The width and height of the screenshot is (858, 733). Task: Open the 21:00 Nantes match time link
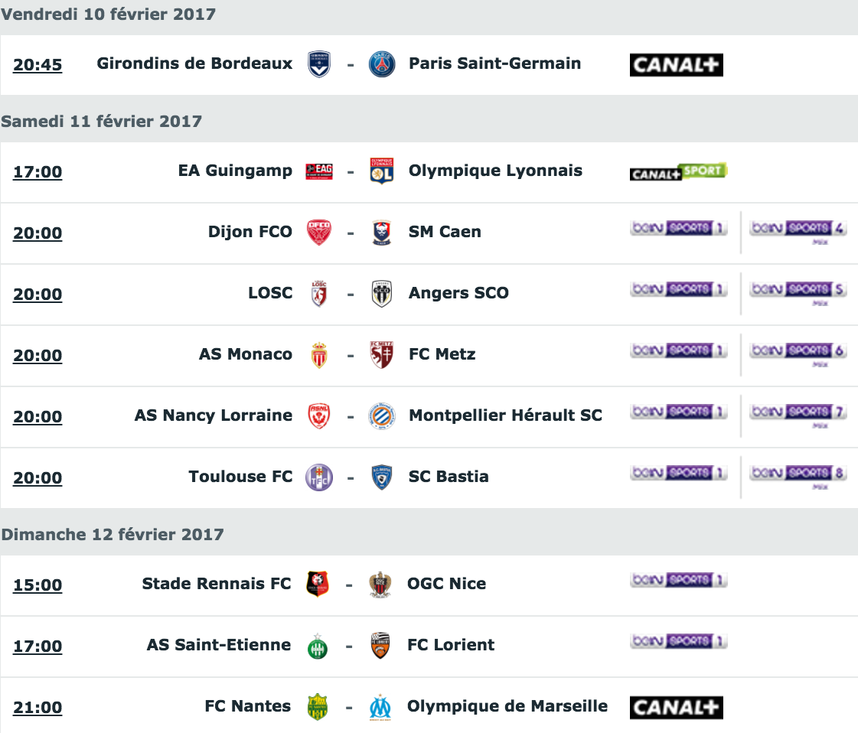pyautogui.click(x=38, y=708)
